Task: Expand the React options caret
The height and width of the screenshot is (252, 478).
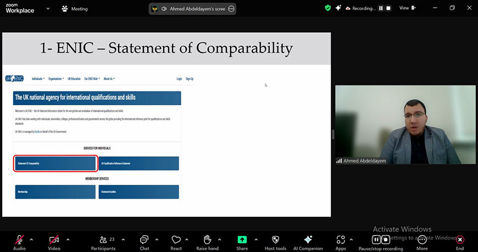Action: (x=187, y=240)
